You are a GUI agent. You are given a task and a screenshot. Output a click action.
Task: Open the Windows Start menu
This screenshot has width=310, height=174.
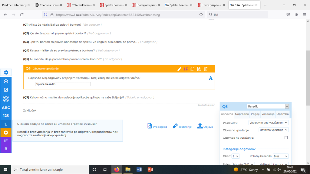tap(5, 169)
